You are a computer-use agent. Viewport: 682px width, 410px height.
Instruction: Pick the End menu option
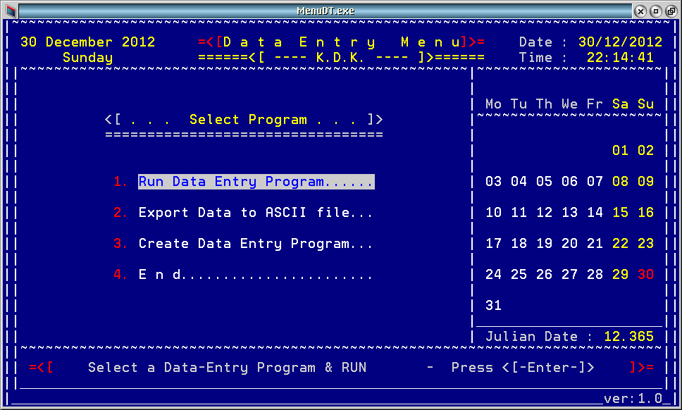pyautogui.click(x=255, y=275)
